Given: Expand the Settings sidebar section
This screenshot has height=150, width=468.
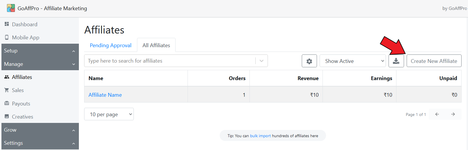Looking at the screenshot, I should pyautogui.click(x=40, y=143).
